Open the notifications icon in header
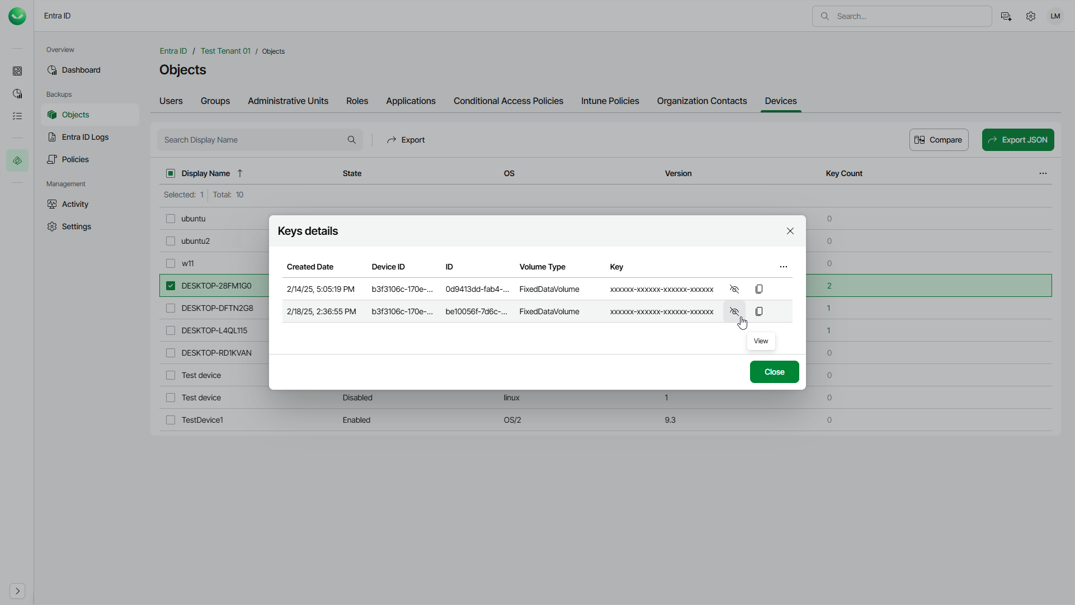 [x=1006, y=16]
